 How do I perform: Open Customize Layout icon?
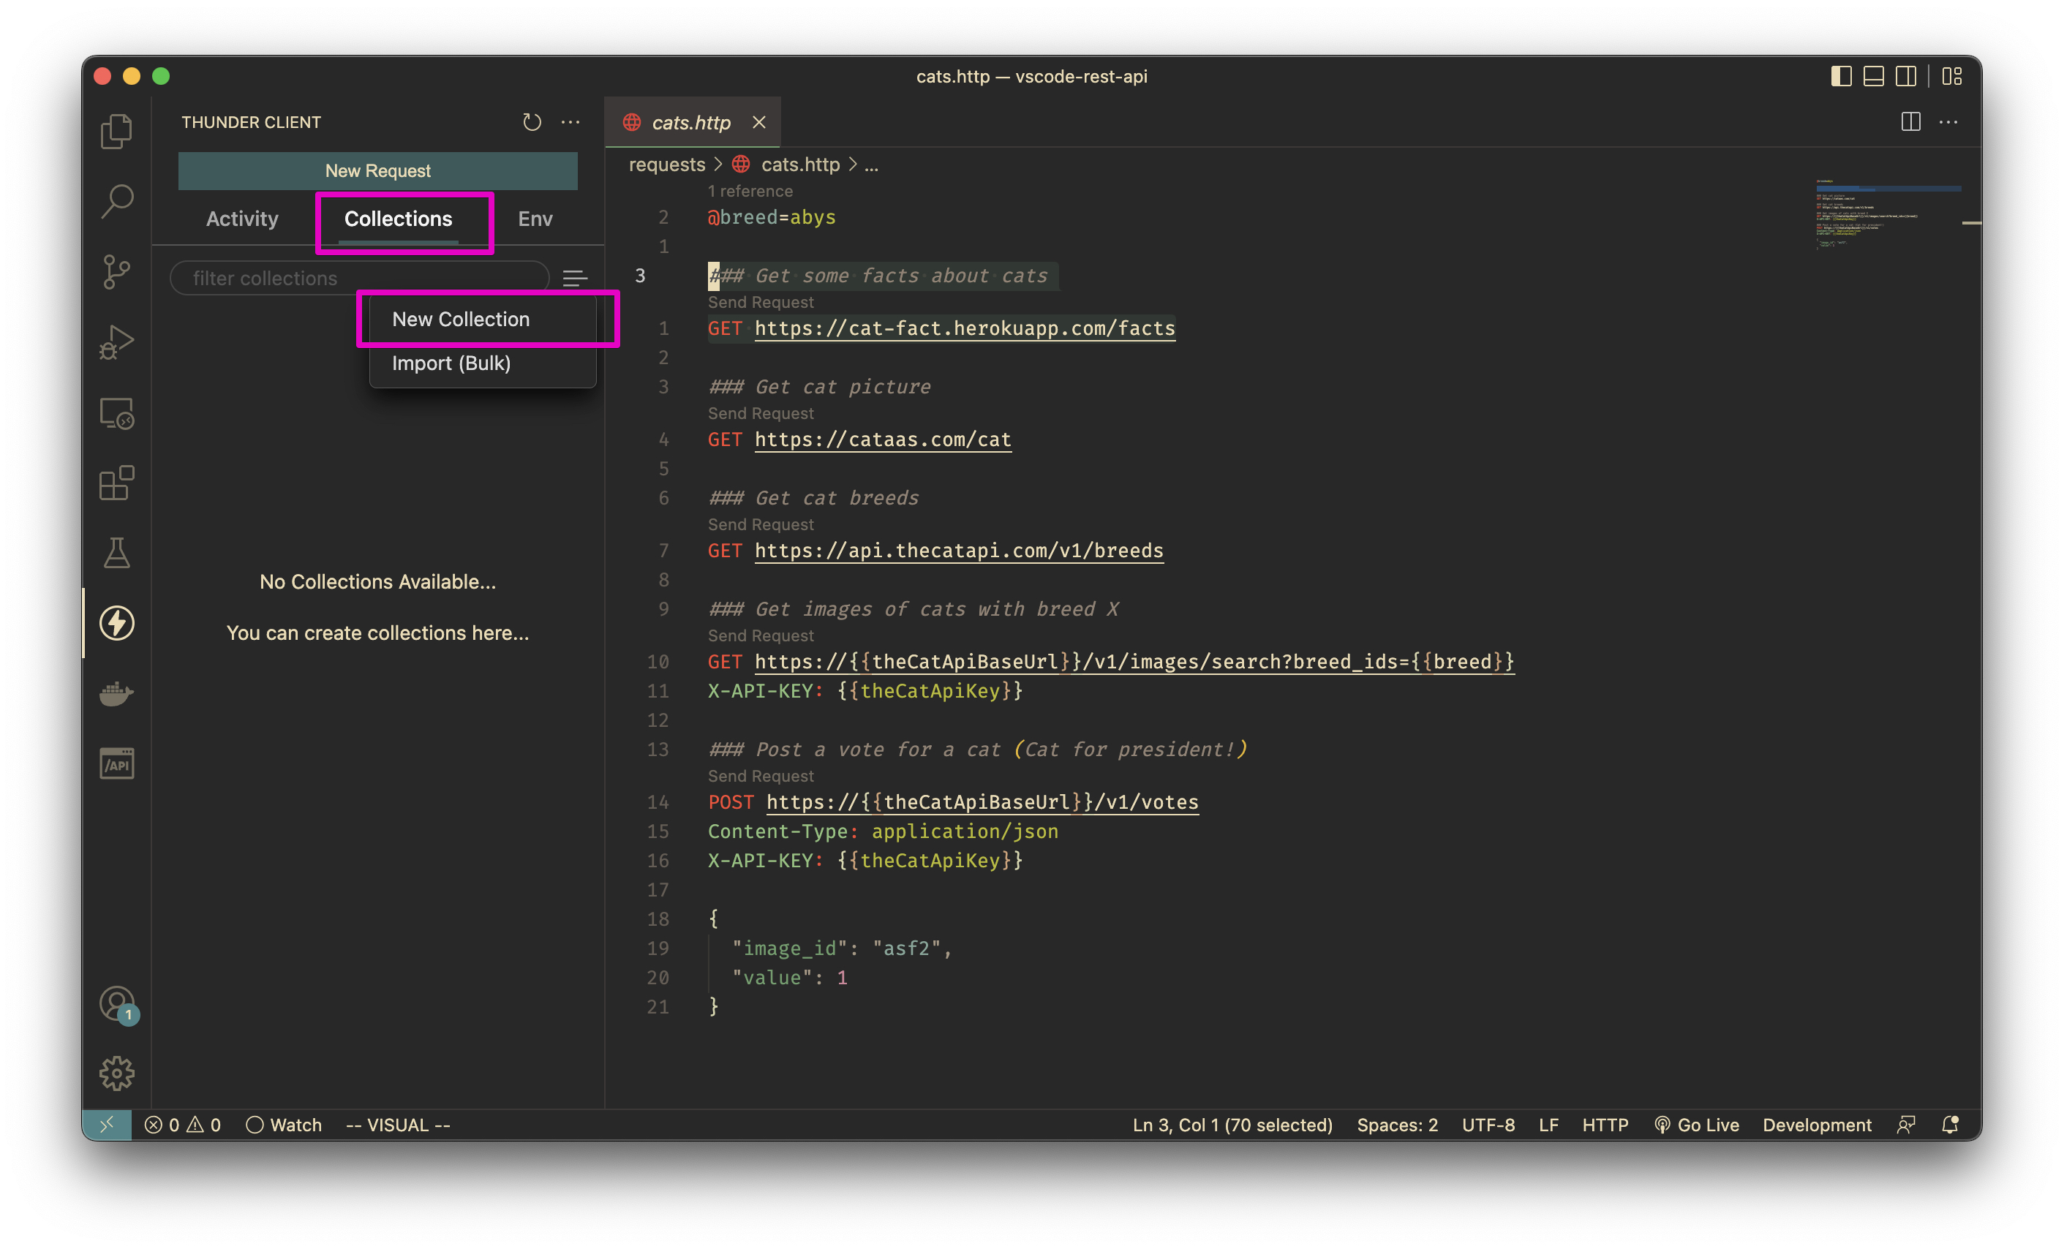click(1952, 76)
